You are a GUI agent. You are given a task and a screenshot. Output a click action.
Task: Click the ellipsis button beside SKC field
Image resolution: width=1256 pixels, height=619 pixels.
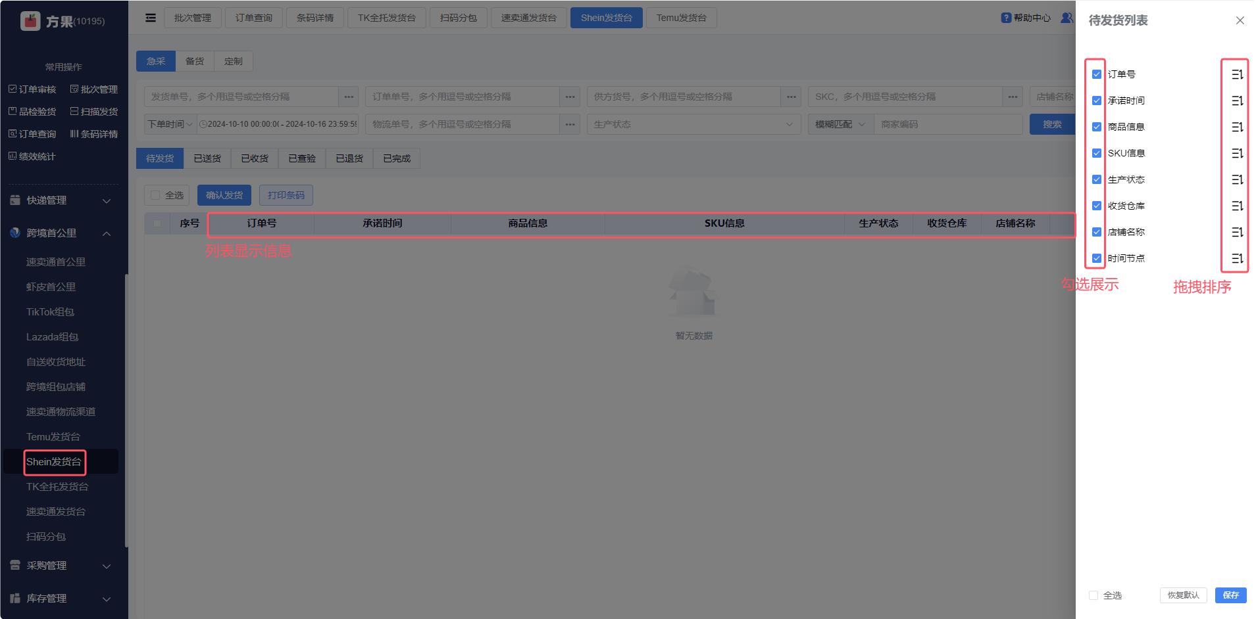pyautogui.click(x=1013, y=97)
